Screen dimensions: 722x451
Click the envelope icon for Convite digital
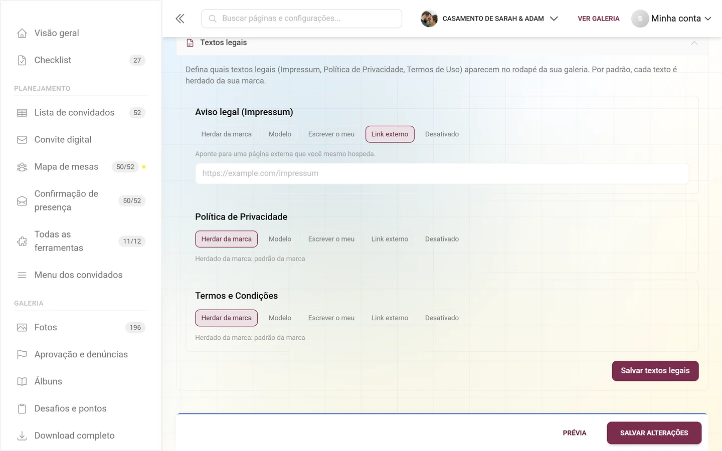click(22, 140)
